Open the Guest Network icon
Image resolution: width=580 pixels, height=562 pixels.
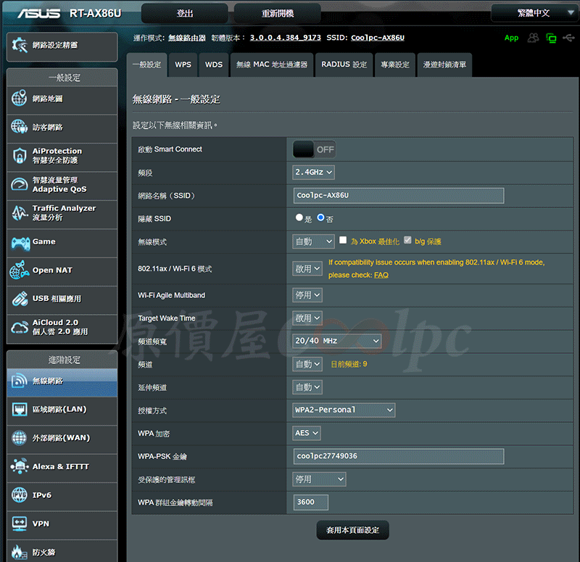(20, 127)
